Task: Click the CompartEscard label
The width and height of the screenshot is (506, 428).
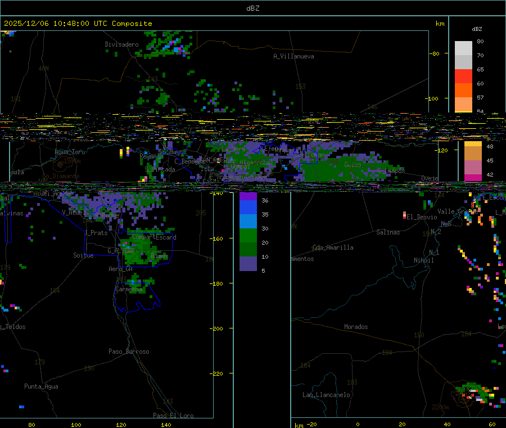Action: pyautogui.click(x=154, y=237)
